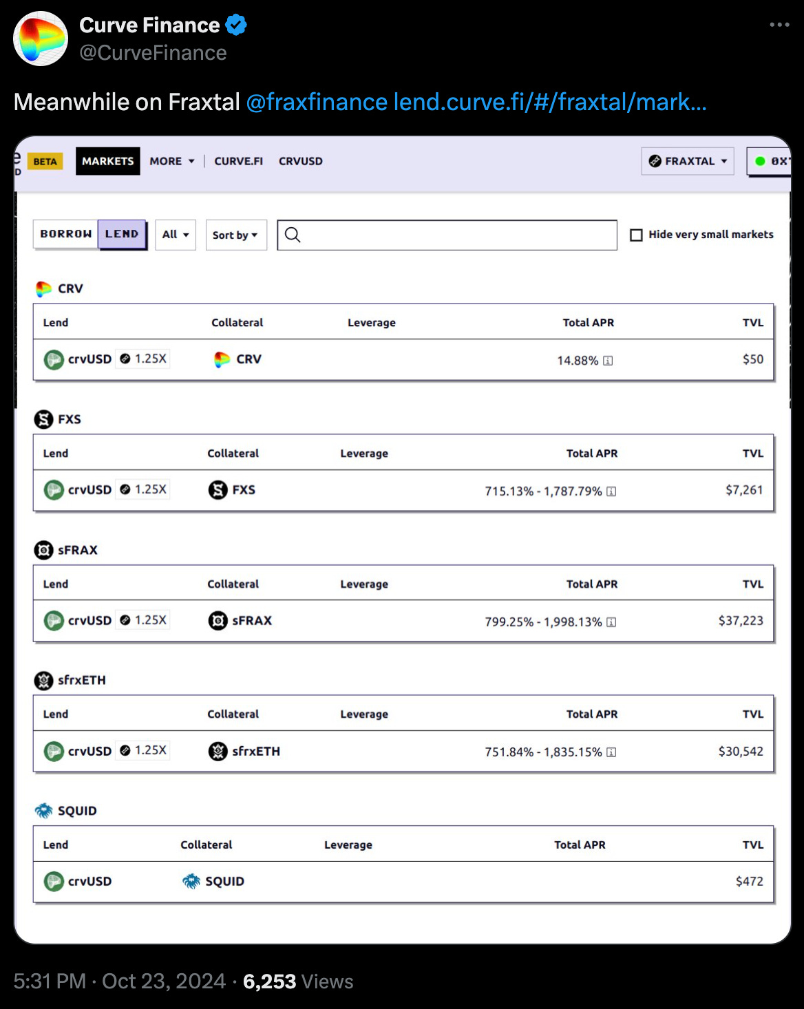Viewport: 804px width, 1009px height.
Task: Enable Hide very small markets checkbox
Action: pyautogui.click(x=637, y=235)
